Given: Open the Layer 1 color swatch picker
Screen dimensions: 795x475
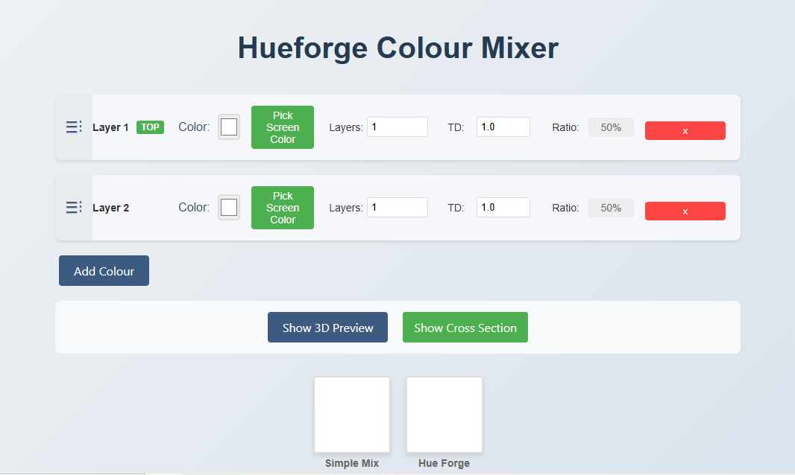Looking at the screenshot, I should (x=229, y=127).
